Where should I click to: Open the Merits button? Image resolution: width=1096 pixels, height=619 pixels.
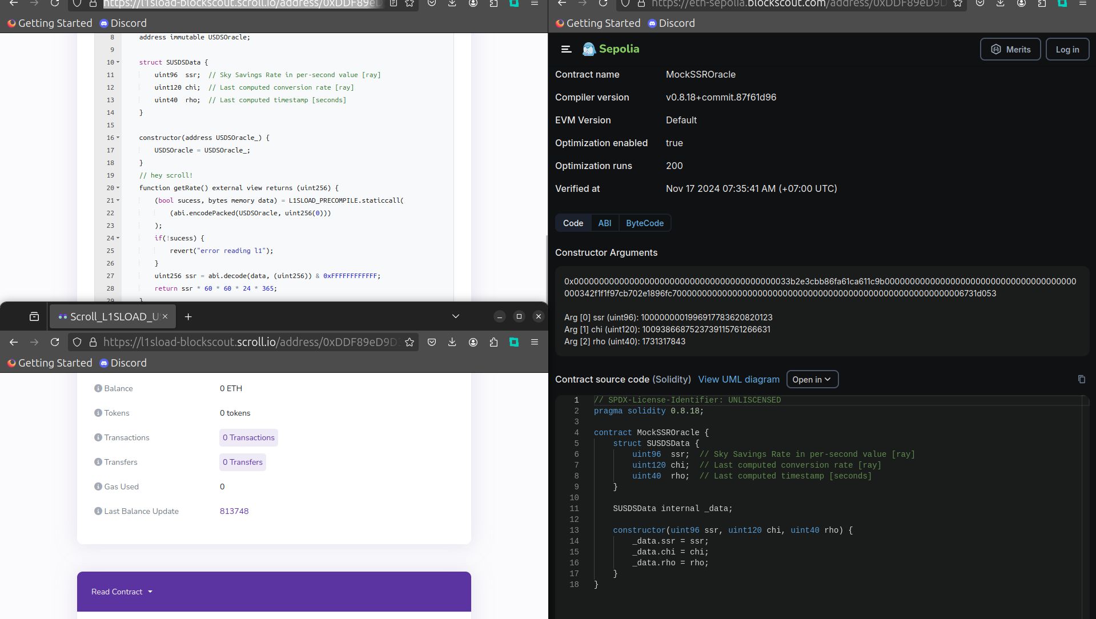click(1010, 49)
